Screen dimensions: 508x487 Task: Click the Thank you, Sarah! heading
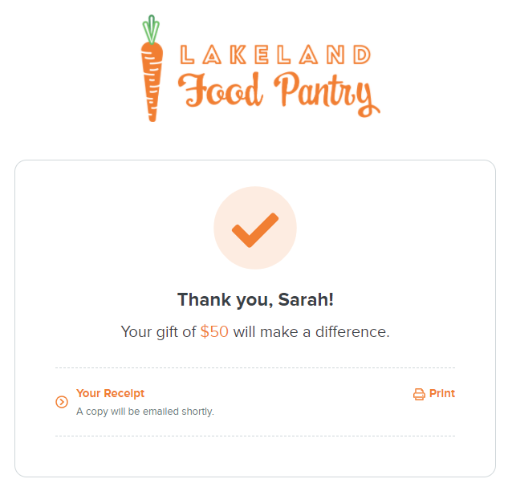click(255, 299)
